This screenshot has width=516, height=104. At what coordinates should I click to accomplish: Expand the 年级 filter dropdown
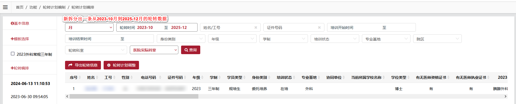click(232, 39)
